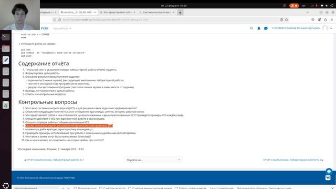This screenshot has height=189, width=336.
Task: Click the tracking protection shield icon
Action: (55, 19)
